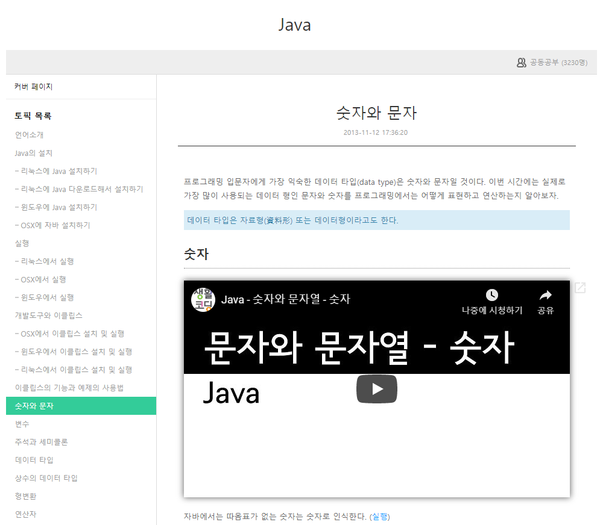Open Java의 설치 topic
The width and height of the screenshot is (600, 525).
tap(34, 153)
